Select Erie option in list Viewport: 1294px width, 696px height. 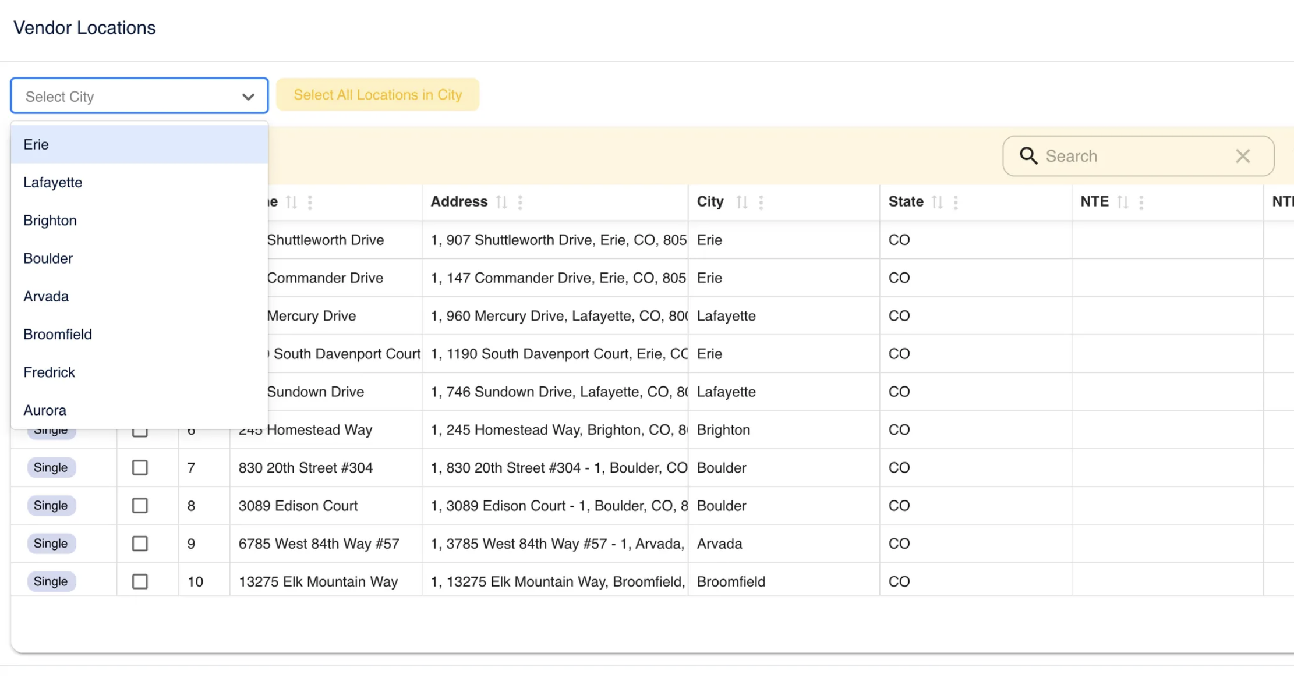[x=36, y=144]
